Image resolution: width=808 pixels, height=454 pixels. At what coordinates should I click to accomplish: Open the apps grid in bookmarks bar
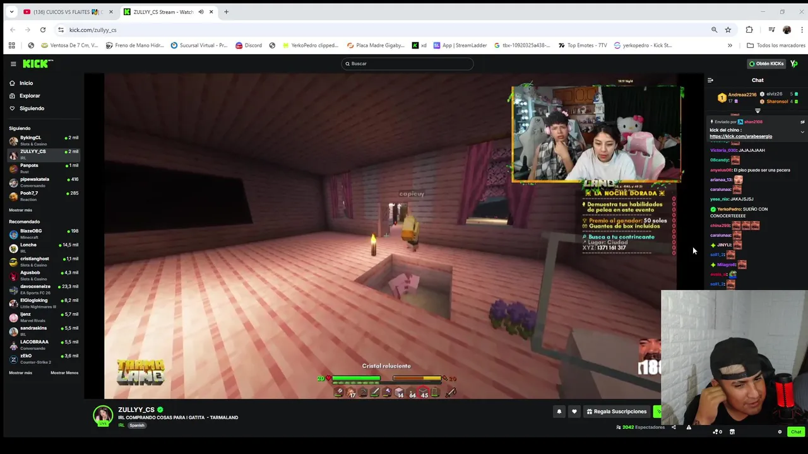click(11, 45)
